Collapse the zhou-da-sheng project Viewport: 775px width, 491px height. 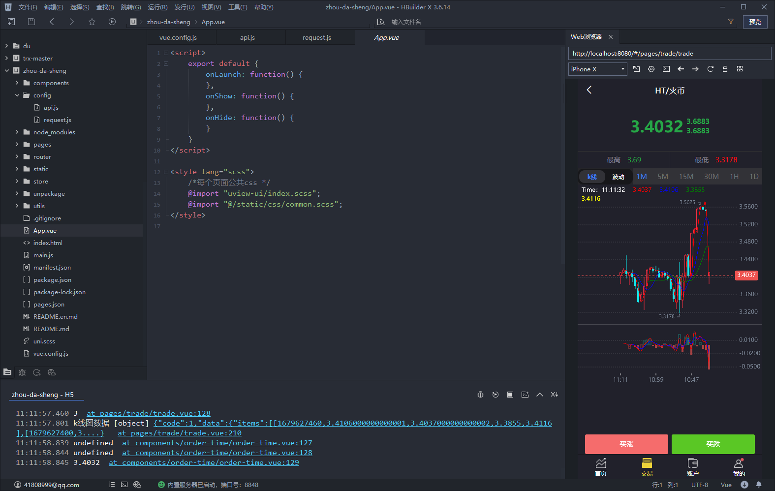6,70
